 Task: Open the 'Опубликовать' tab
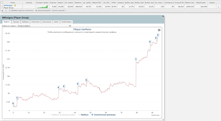[x=66, y=22]
